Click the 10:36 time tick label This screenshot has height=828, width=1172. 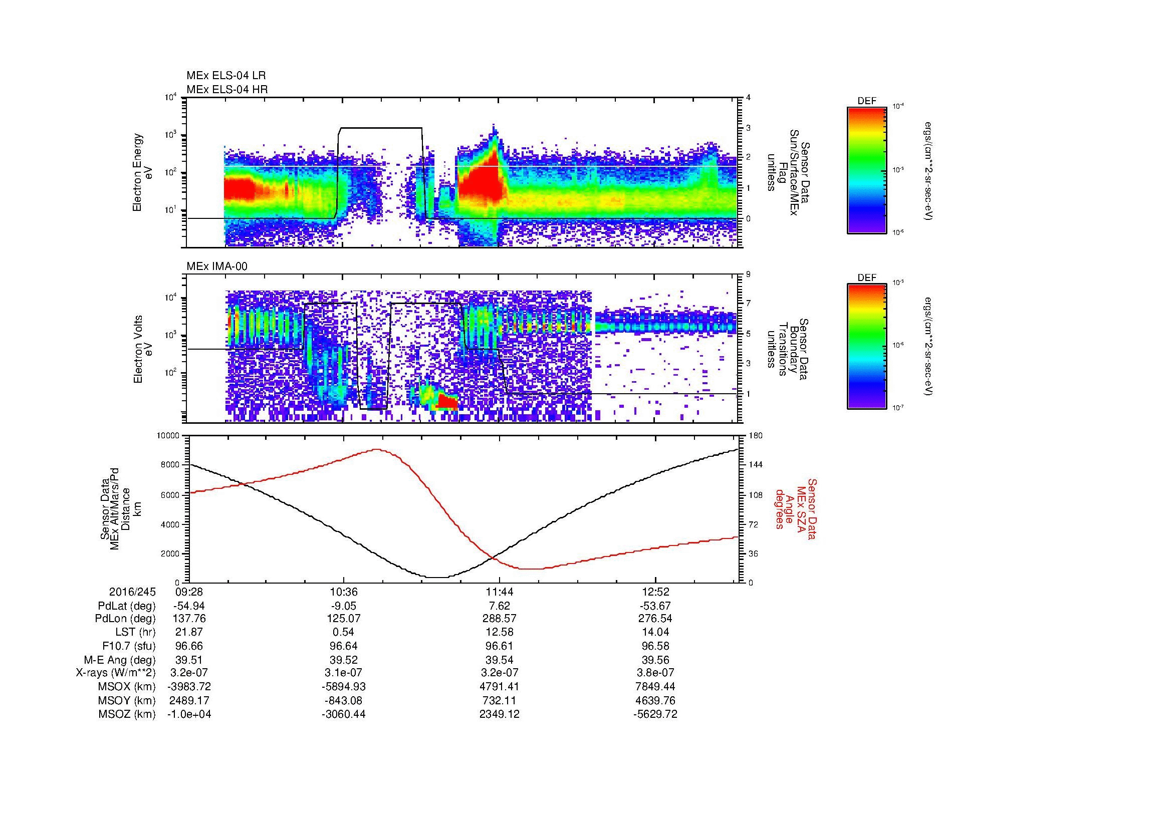(x=344, y=592)
